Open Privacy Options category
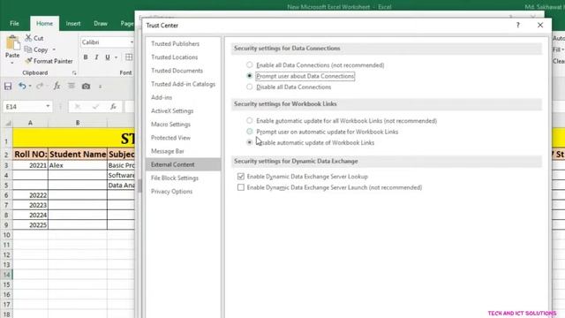 171,192
